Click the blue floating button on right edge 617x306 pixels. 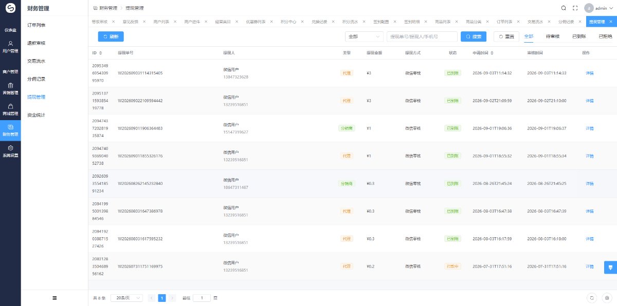click(x=610, y=266)
